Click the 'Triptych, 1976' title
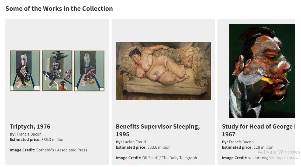 pos(30,126)
